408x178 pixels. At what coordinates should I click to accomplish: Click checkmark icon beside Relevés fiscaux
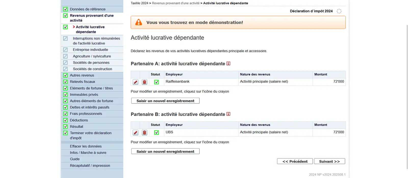click(x=65, y=82)
